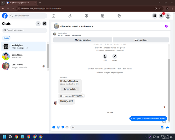The height and width of the screenshot is (140, 175).
Task: Open the account profile picture menu
Action: pyautogui.click(x=168, y=16)
